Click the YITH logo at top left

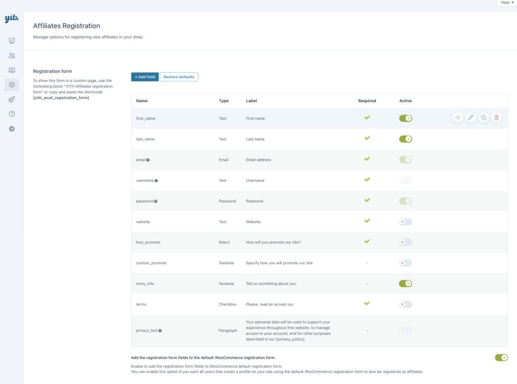click(x=12, y=18)
